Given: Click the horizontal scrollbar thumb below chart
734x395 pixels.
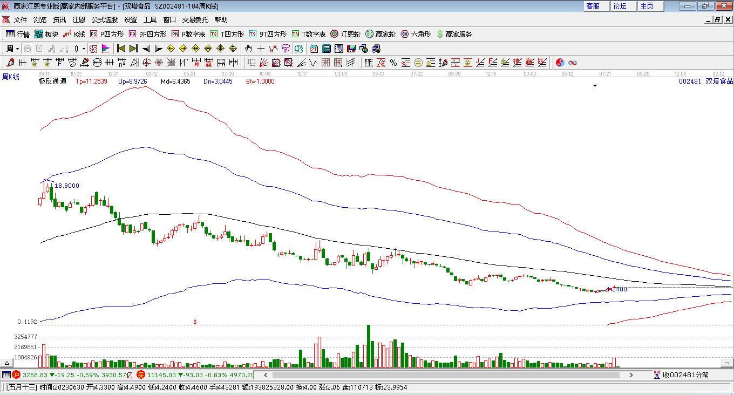Looking at the screenshot, I should [x=443, y=375].
